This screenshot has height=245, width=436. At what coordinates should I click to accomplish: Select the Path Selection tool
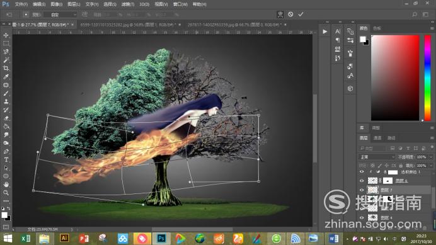pyautogui.click(x=6, y=168)
